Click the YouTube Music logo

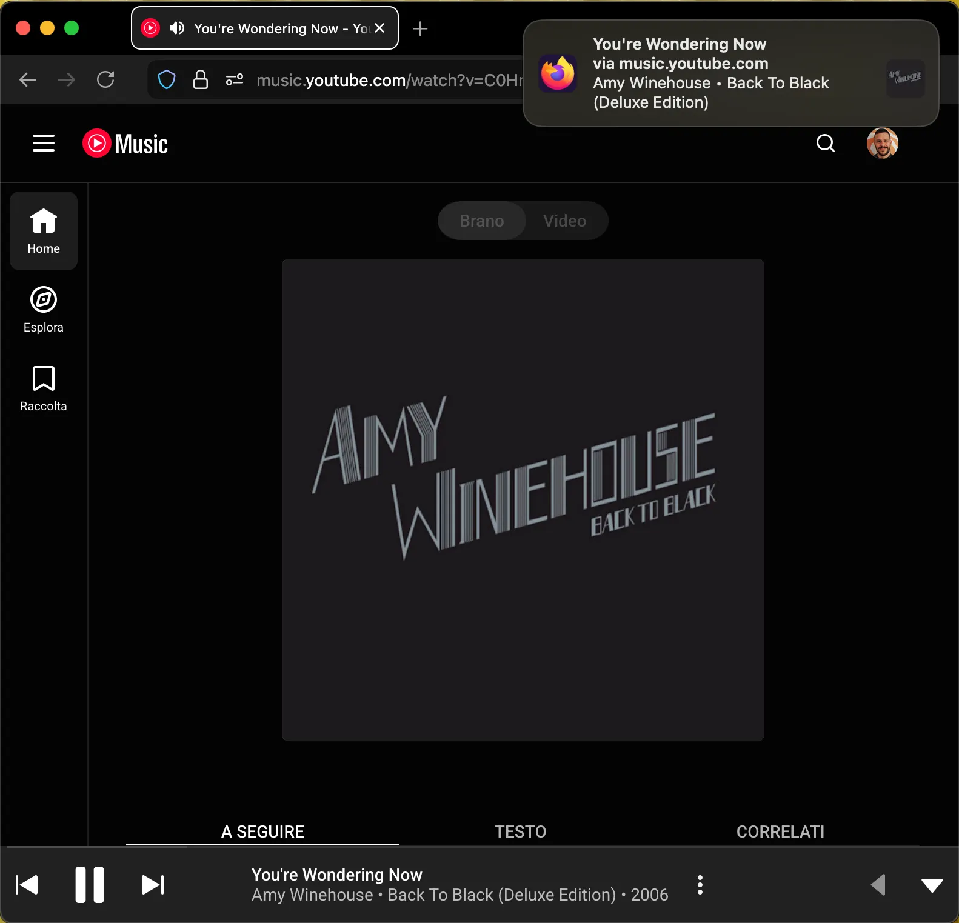coord(125,144)
